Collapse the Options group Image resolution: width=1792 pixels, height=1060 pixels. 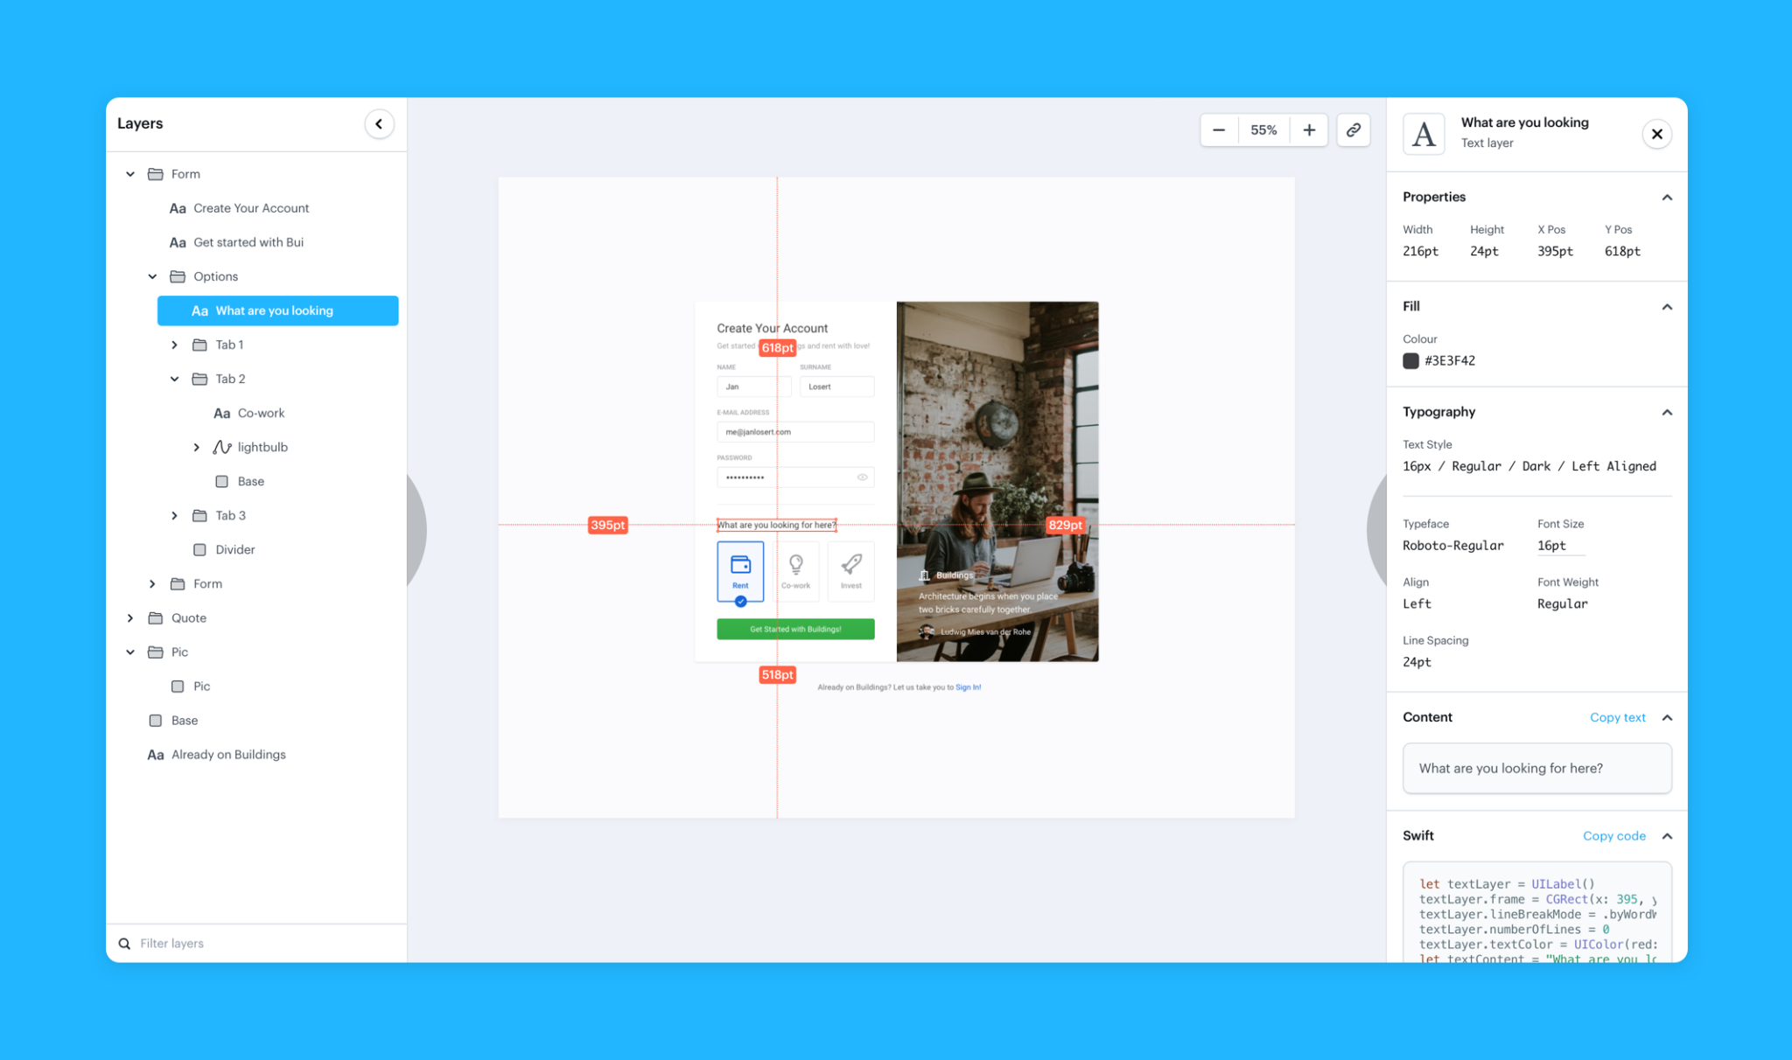[152, 276]
